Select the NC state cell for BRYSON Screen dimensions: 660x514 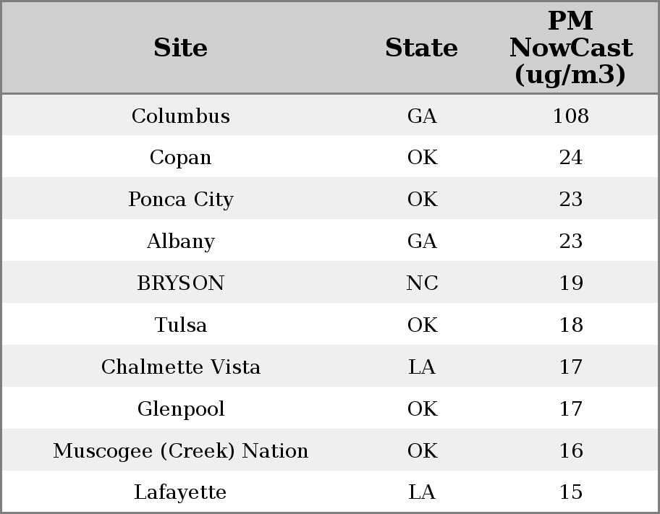[x=422, y=283]
